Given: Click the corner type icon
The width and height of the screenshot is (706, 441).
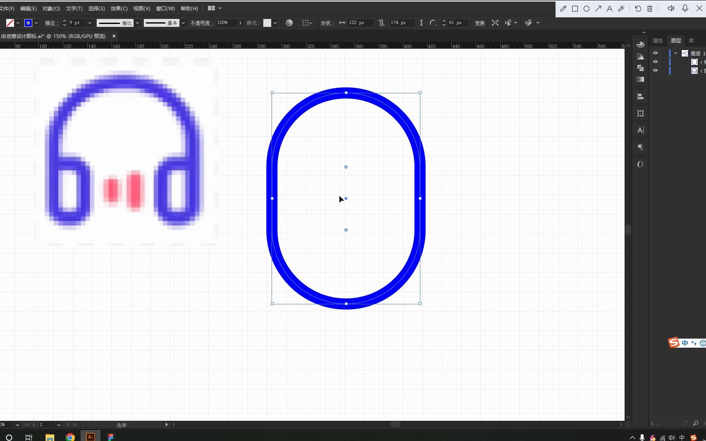Looking at the screenshot, I should tap(433, 23).
